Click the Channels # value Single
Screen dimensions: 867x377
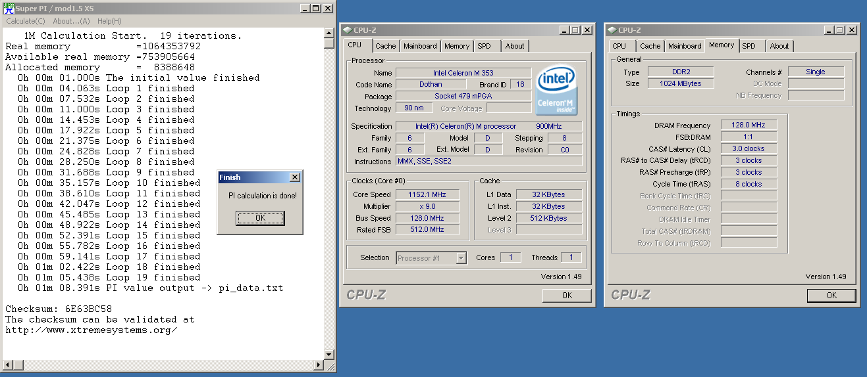pyautogui.click(x=815, y=72)
